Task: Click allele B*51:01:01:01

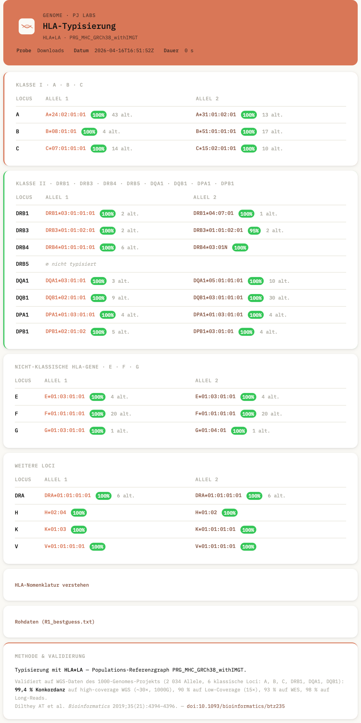Action: click(216, 131)
